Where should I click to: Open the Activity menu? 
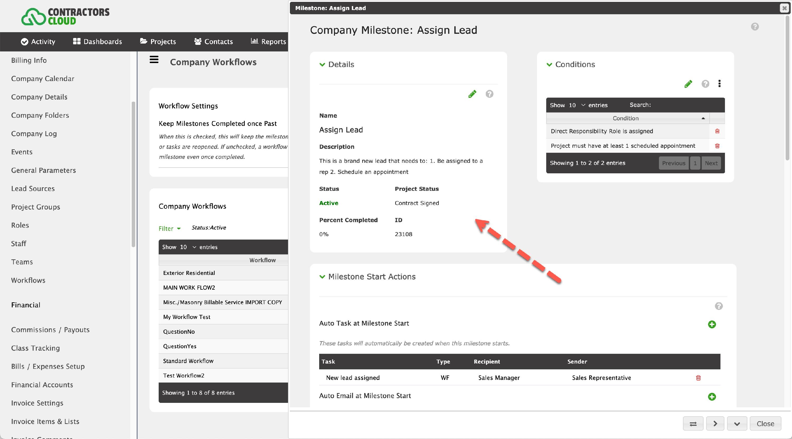pyautogui.click(x=38, y=41)
